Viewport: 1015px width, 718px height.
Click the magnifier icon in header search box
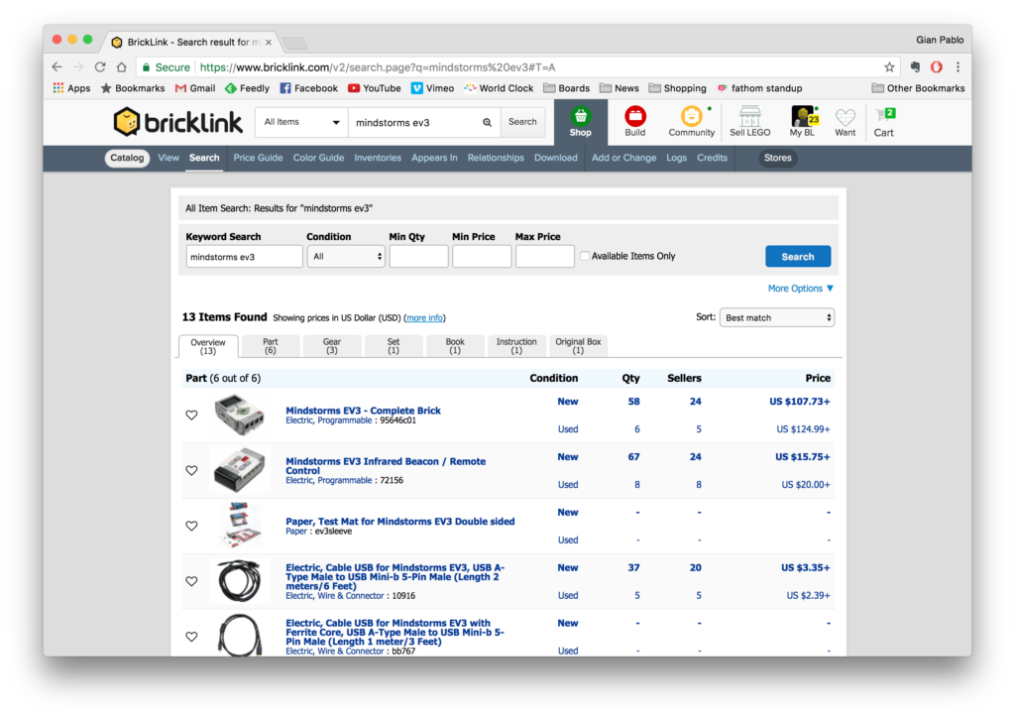[487, 122]
